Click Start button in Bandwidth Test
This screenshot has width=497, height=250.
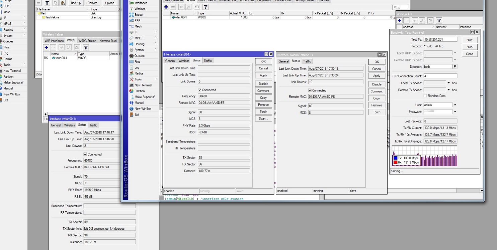(470, 40)
